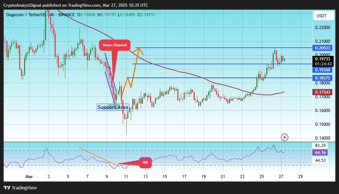Click the RSI 44.53 level label

[x=320, y=160]
